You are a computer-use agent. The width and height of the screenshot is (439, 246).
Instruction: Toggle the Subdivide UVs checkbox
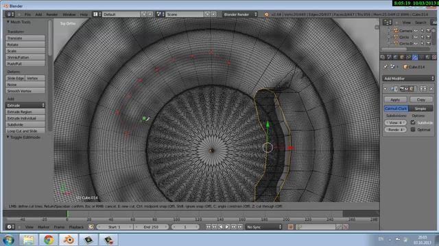point(413,122)
